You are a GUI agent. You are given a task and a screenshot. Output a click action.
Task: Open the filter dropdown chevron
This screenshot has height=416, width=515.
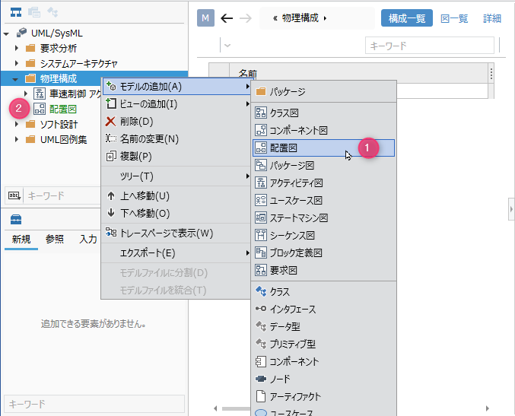click(227, 46)
